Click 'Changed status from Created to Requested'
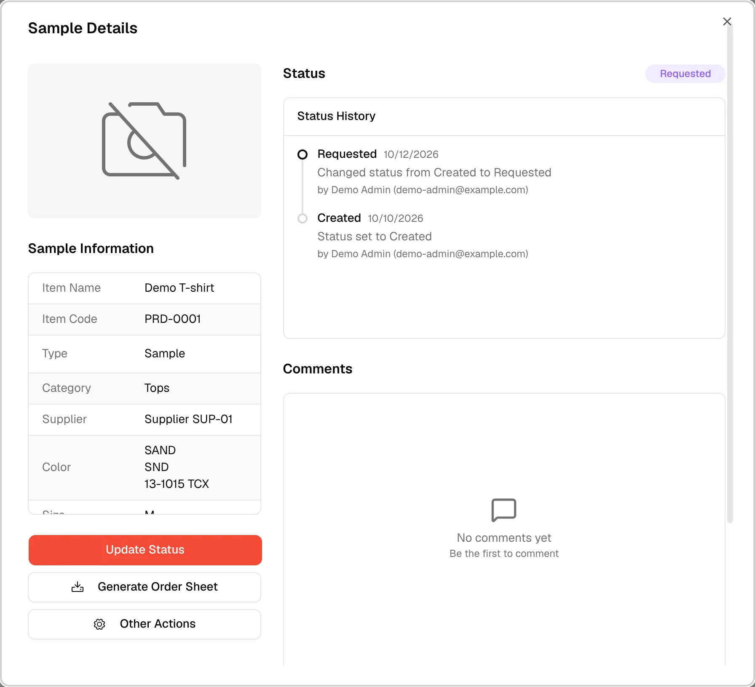 [434, 173]
